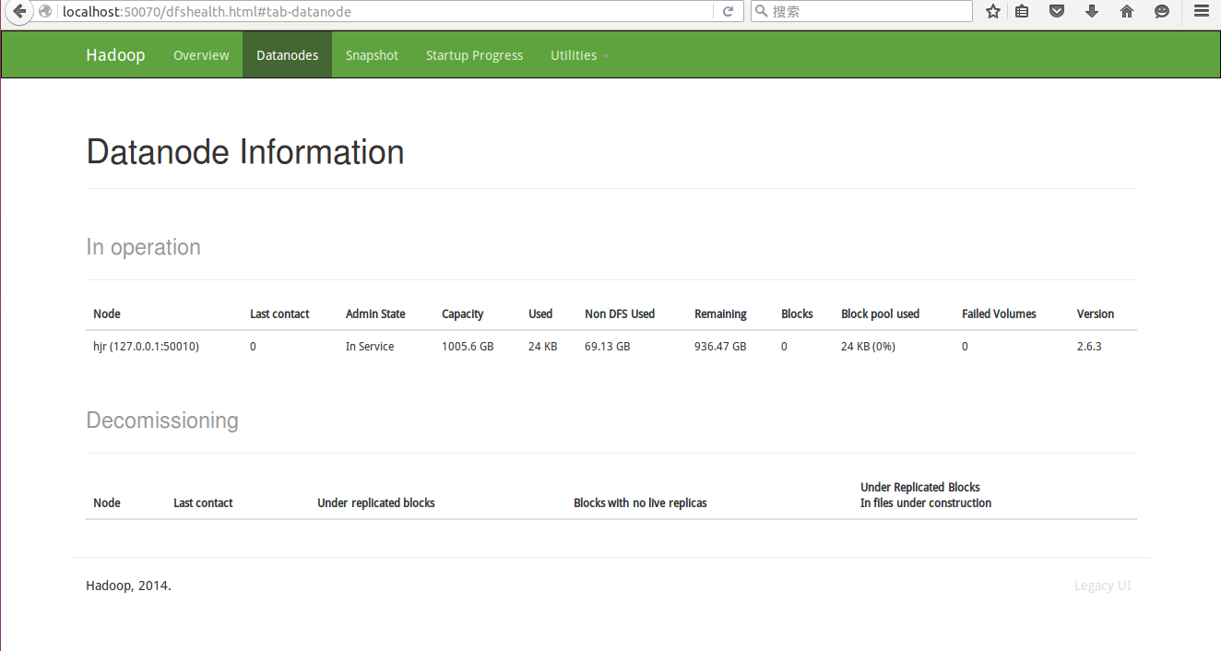
Task: Click the Hadoop brand link
Action: point(115,55)
